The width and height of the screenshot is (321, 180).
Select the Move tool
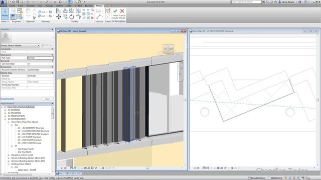pos(59,17)
